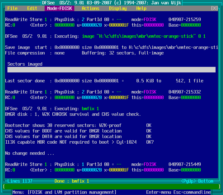
Task: Click the Bottom position label in border
Action: (206, 181)
